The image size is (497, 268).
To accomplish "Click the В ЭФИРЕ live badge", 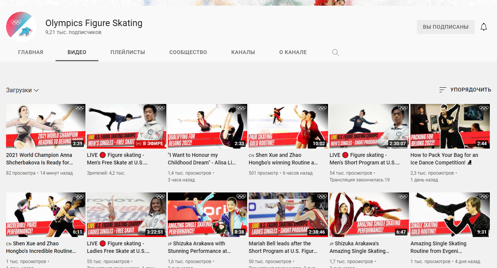I will (x=150, y=144).
